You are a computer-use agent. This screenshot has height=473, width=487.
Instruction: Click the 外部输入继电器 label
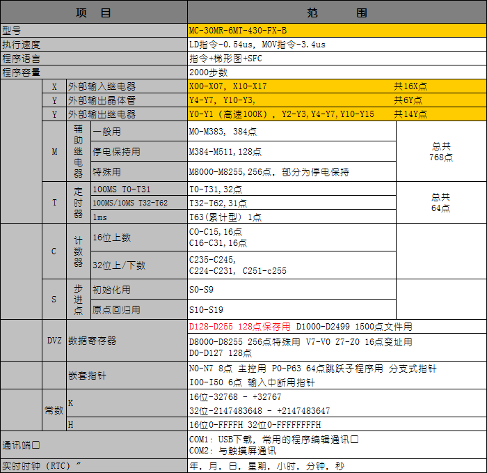tap(102, 86)
